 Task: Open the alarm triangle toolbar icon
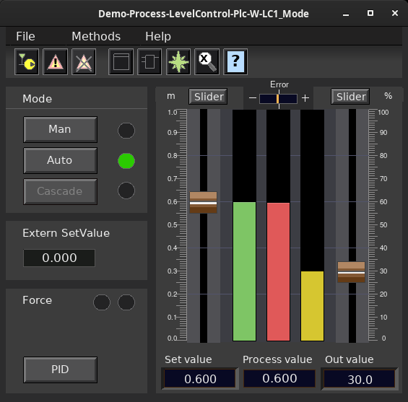(x=55, y=61)
